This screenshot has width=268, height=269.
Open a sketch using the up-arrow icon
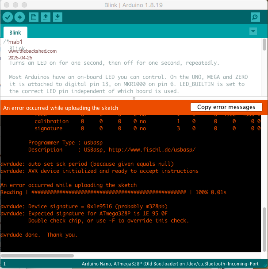pos(46,17)
